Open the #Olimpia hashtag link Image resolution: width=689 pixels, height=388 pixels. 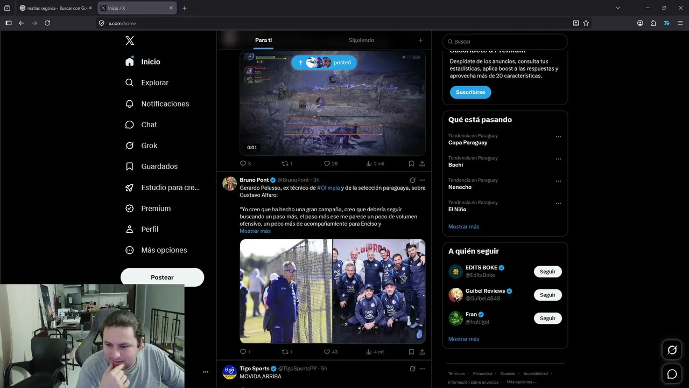pos(328,188)
